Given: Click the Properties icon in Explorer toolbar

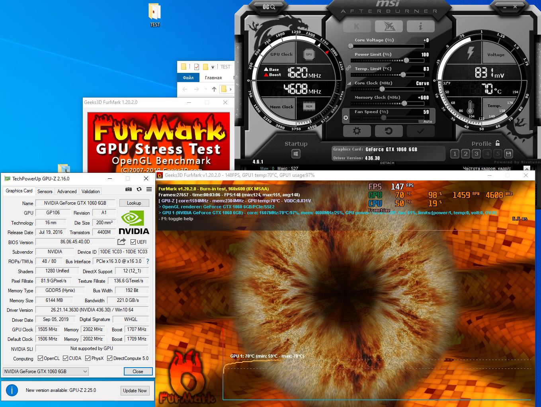Looking at the screenshot, I should click(196, 67).
